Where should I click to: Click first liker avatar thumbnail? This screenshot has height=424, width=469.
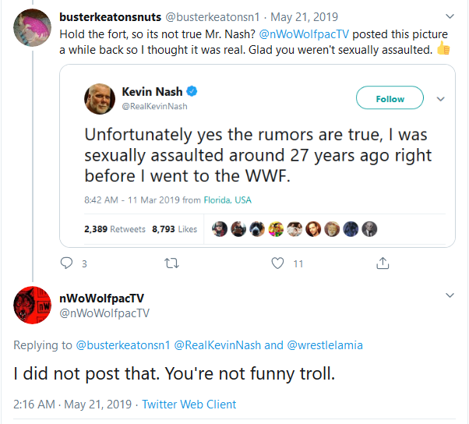point(220,229)
